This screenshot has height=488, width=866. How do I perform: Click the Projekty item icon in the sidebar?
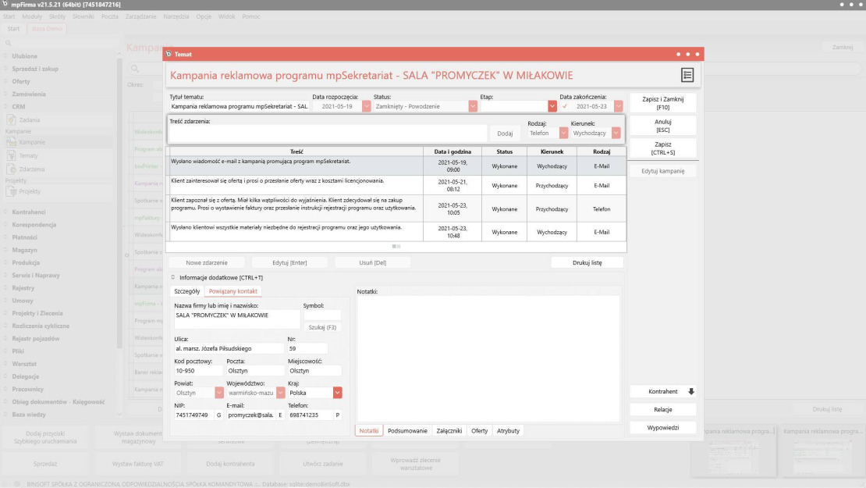11,191
